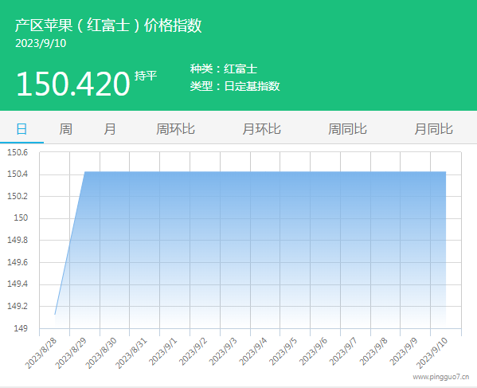Switch to the 周 weekly tab

coord(66,129)
